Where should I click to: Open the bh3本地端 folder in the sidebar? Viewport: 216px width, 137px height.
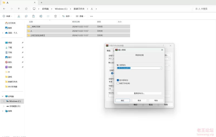[x=11, y=87]
